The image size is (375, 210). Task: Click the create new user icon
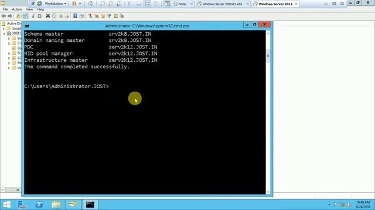coord(90,16)
